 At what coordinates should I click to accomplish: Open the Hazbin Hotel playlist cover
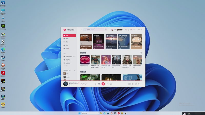[85, 60]
